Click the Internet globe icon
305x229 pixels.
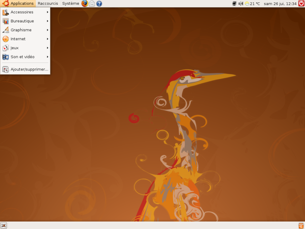[5, 39]
